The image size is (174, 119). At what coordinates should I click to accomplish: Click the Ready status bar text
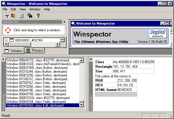(x=6, y=116)
